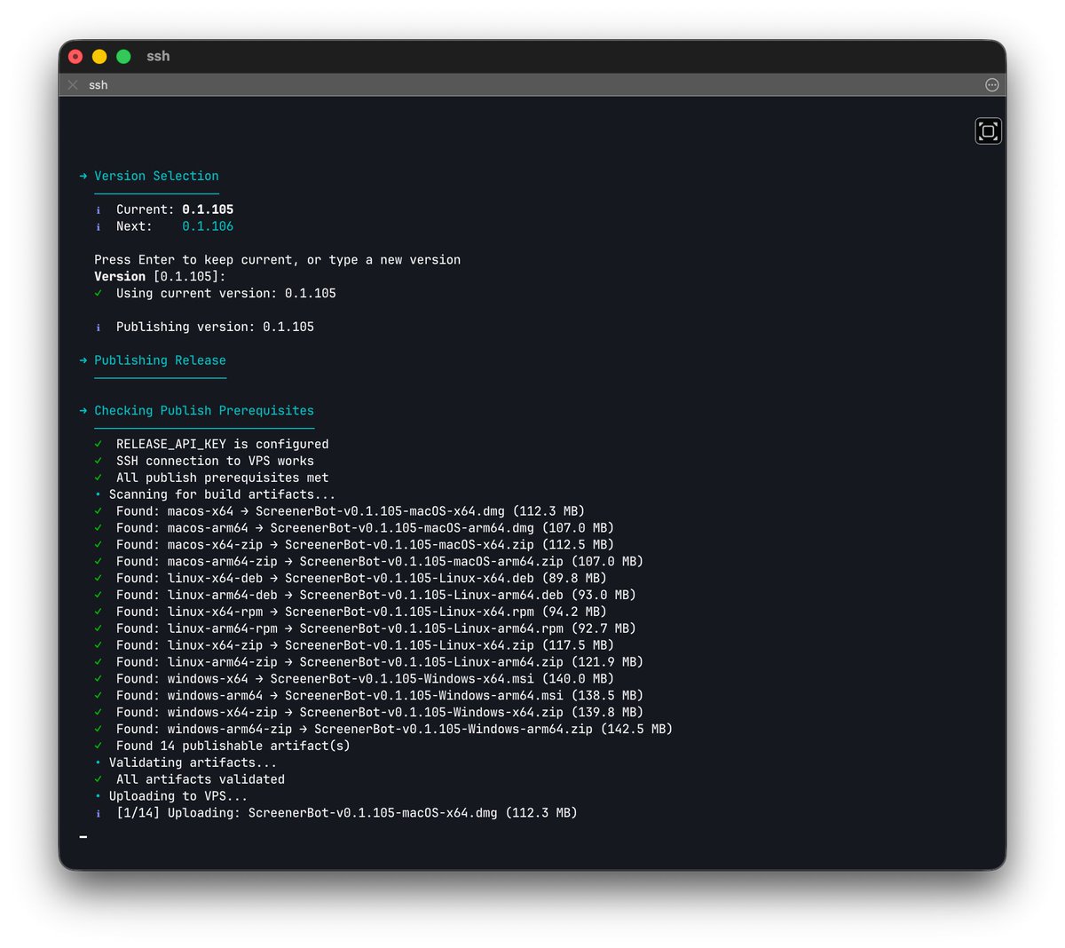Click the screen capture focus icon
This screenshot has width=1065, height=948.
point(988,131)
